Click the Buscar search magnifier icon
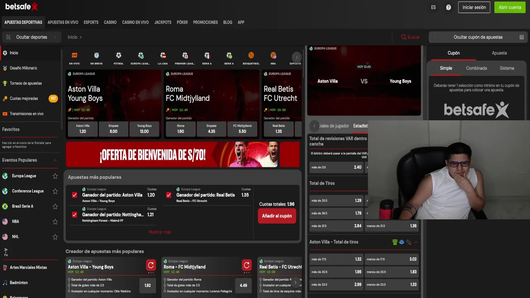The height and width of the screenshot is (298, 530). [x=404, y=37]
